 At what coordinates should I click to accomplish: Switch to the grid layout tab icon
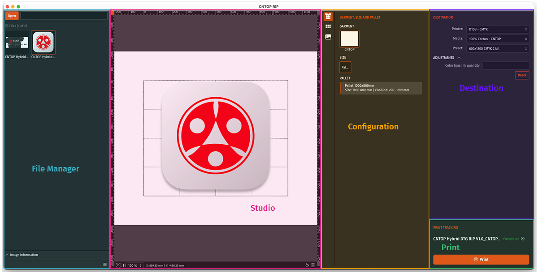pos(328,27)
